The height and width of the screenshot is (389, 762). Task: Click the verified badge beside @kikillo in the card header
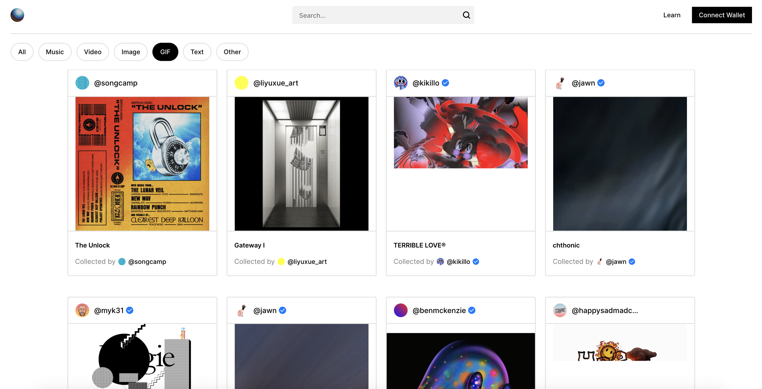445,83
